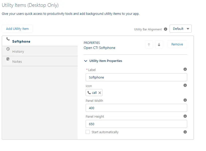Select the History utility item
Screen dimensions: 206x151
point(18,51)
